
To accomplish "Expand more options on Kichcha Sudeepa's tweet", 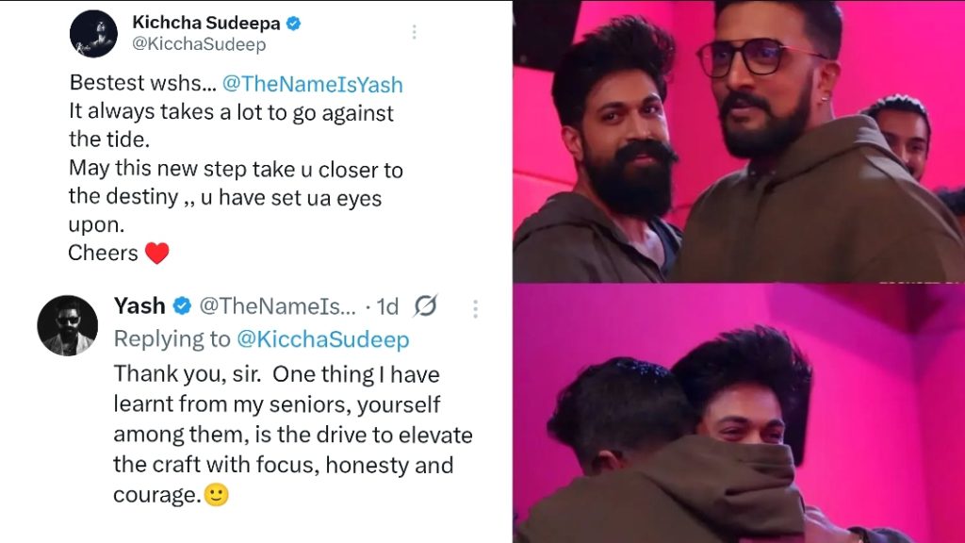I will point(415,32).
